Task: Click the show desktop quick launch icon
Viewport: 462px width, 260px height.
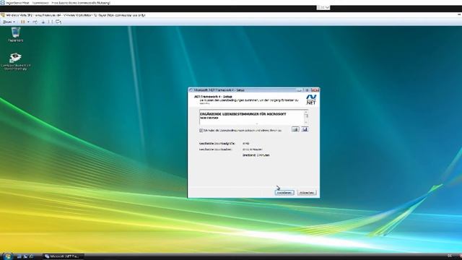Action: point(19,256)
